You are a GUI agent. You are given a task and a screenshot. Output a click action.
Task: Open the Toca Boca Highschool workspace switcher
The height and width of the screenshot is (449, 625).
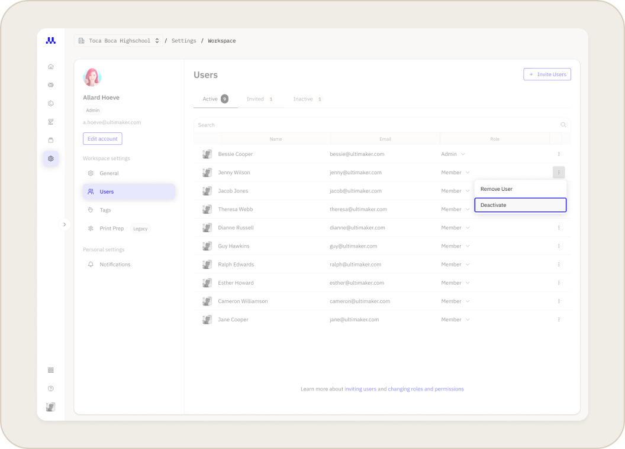click(119, 41)
